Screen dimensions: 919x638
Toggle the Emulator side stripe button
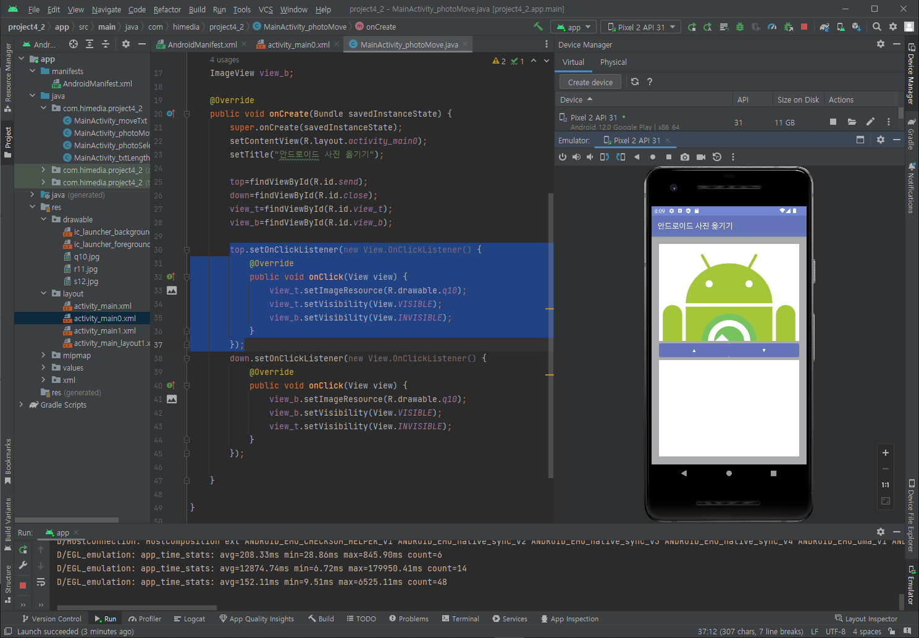point(911,585)
